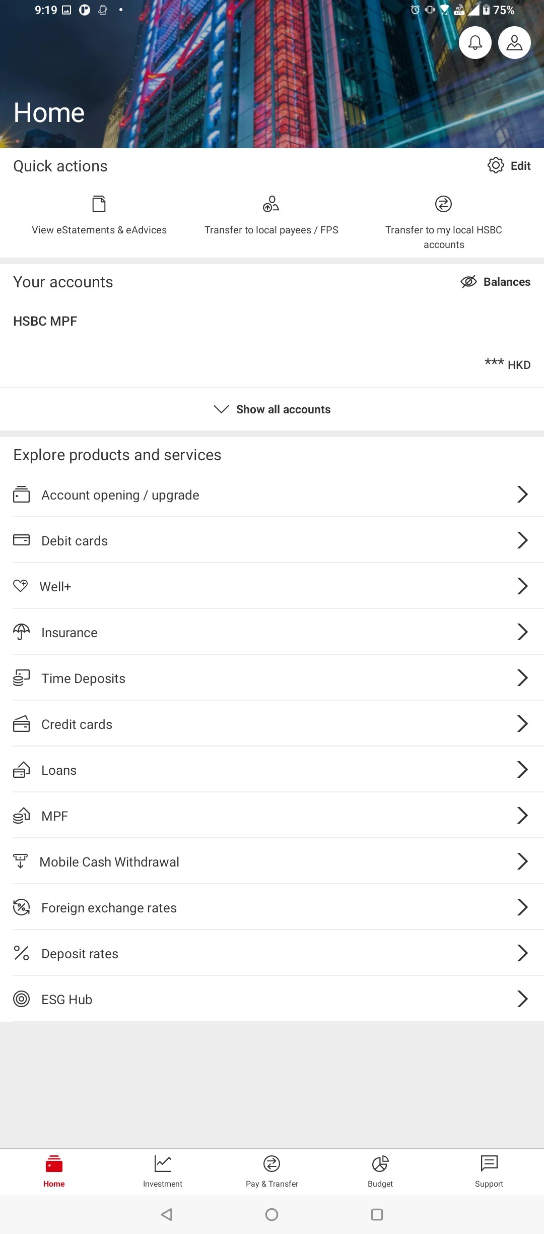Viewport: 544px width, 1234px height.
Task: Open Mobile Cash Withdrawal
Action: pos(272,861)
